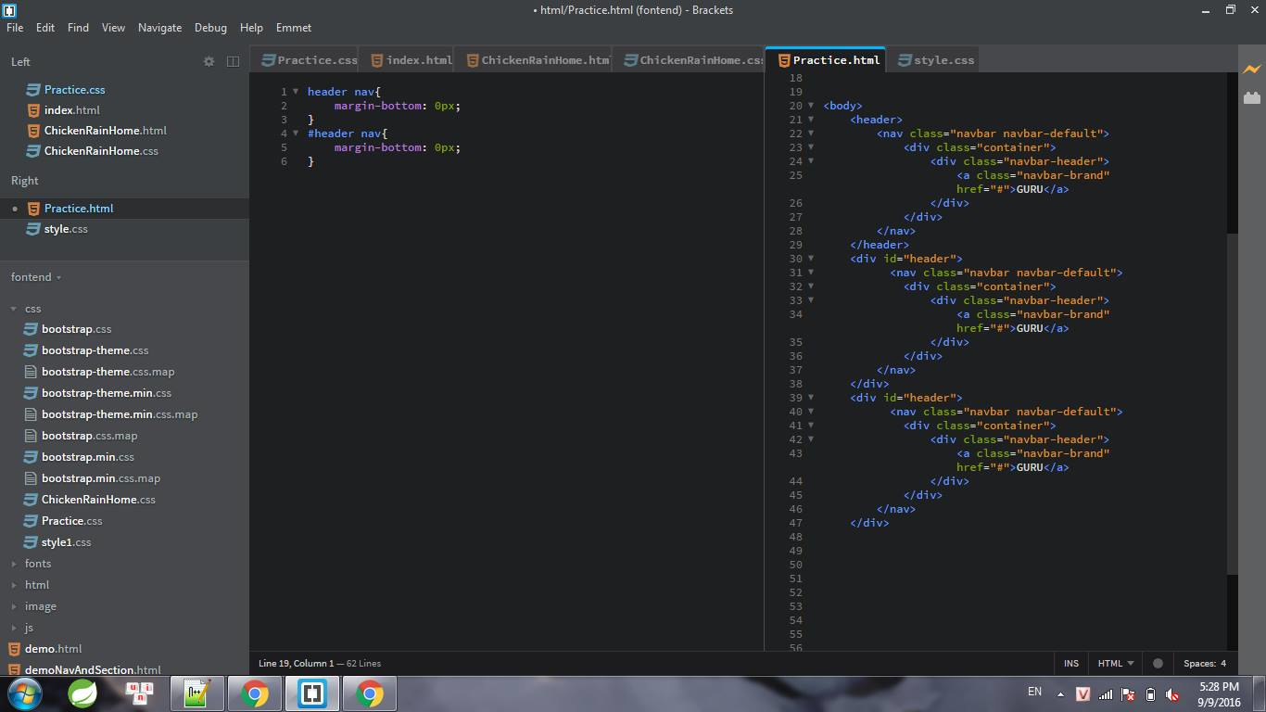The height and width of the screenshot is (712, 1266).
Task: Open the Emmet menu
Action: pos(293,28)
